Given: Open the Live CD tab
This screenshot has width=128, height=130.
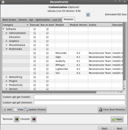Looking at the screenshot, I should tap(57, 19).
